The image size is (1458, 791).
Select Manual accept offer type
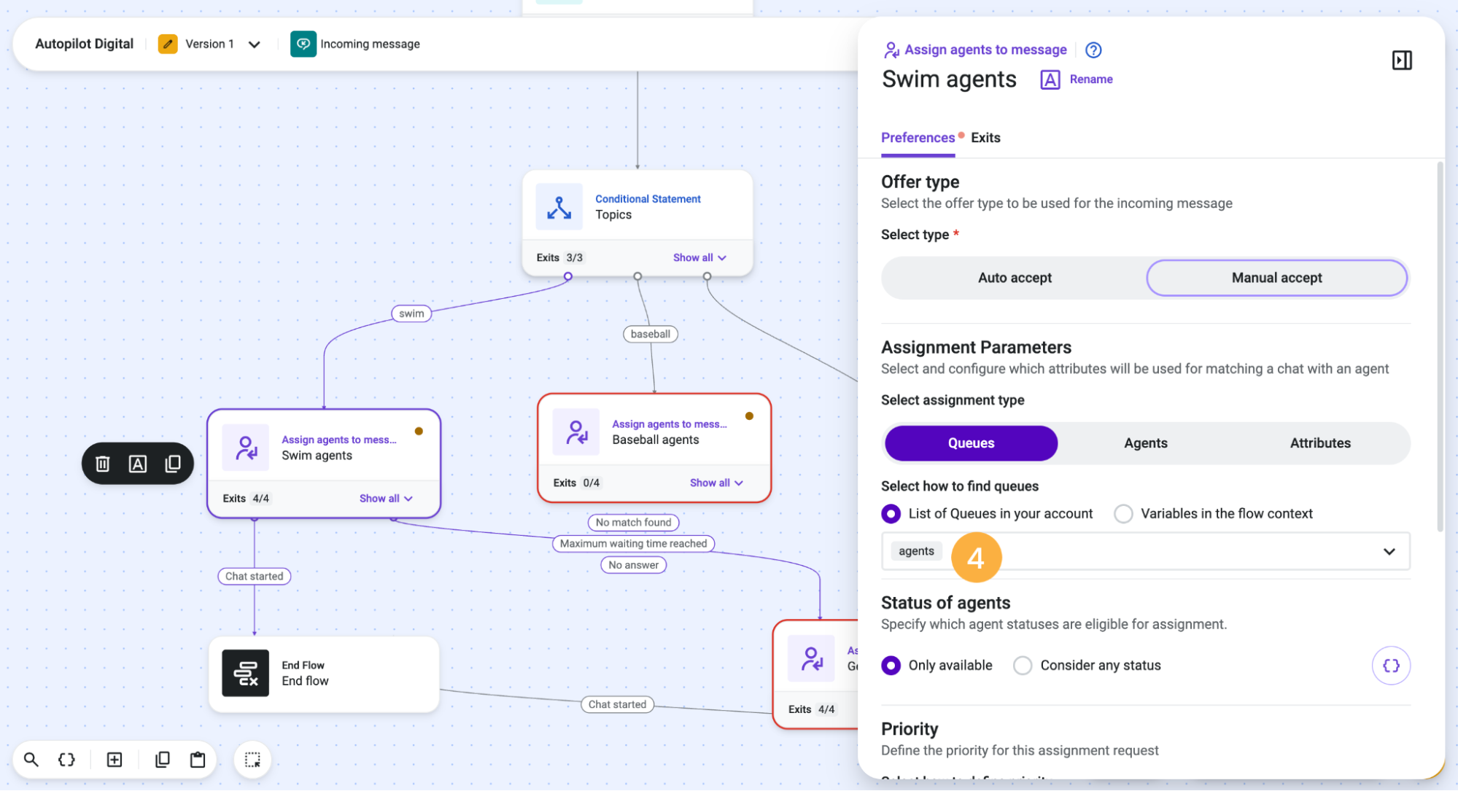1276,278
